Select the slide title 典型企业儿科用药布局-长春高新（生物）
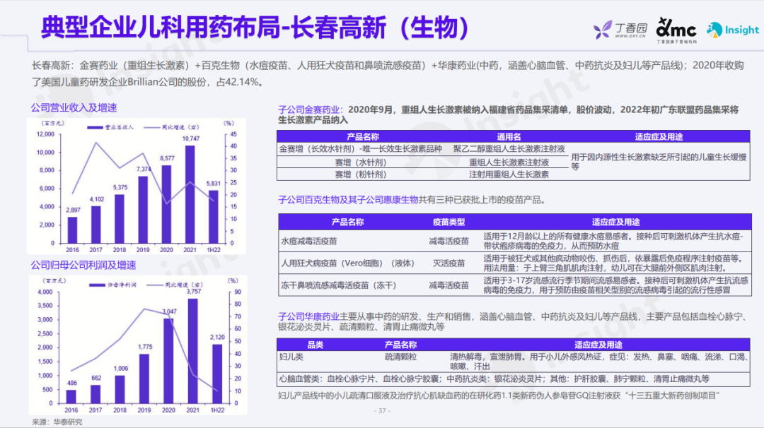This screenshot has height=428, width=764. tap(255, 27)
